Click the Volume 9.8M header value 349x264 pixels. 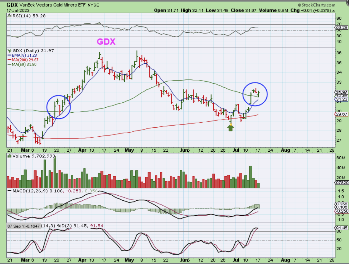click(273, 10)
